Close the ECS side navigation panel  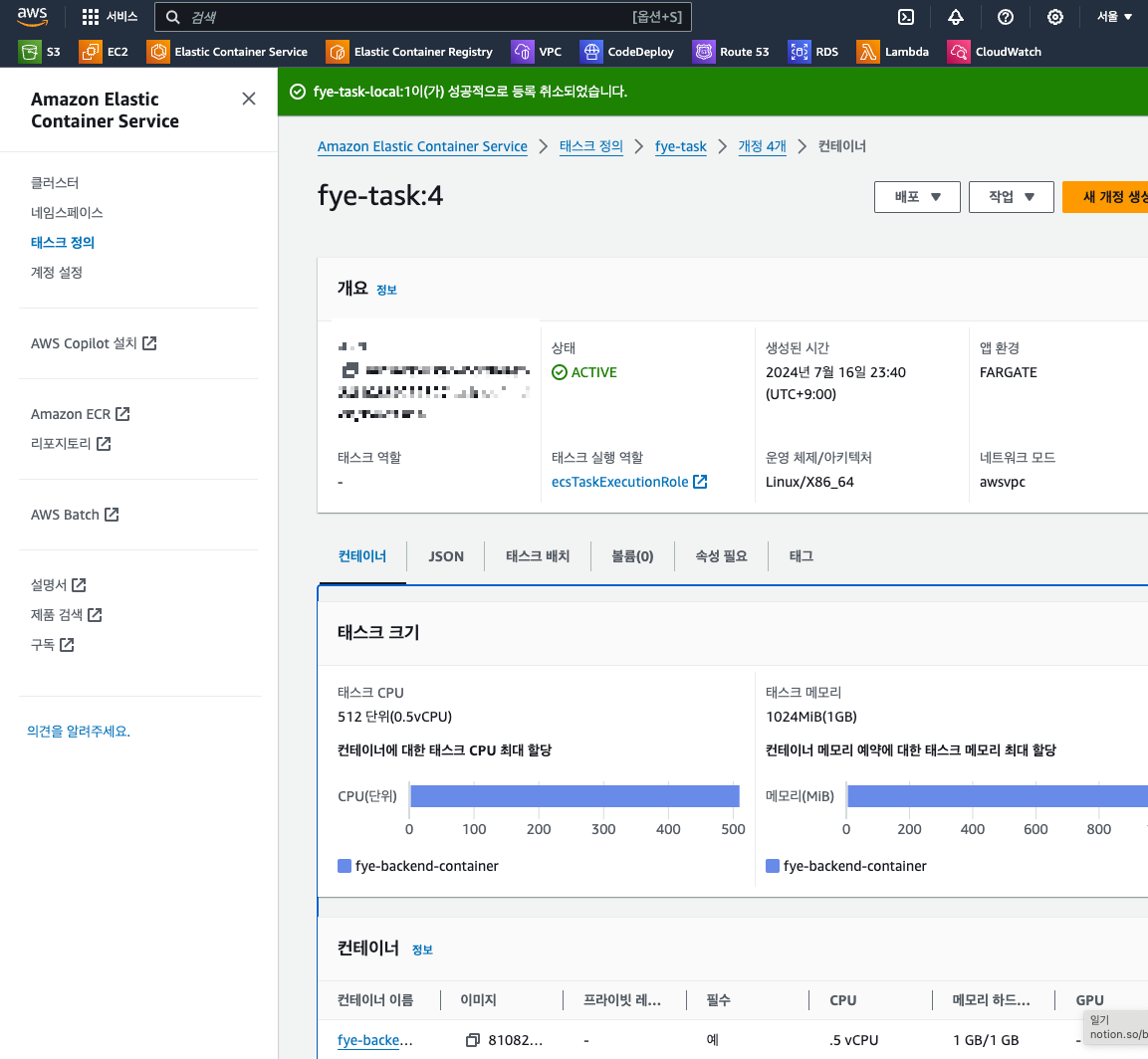pos(249,99)
